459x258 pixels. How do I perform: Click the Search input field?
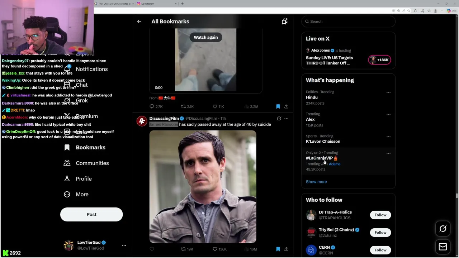(x=348, y=21)
